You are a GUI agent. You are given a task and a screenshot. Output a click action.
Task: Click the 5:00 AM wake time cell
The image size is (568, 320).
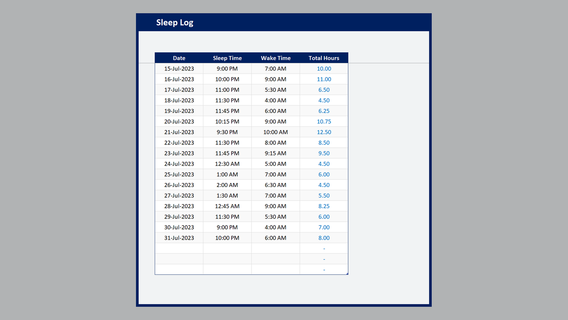pyautogui.click(x=276, y=164)
